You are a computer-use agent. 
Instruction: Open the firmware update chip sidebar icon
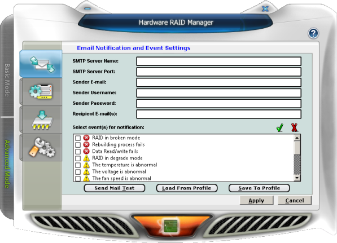(x=42, y=120)
